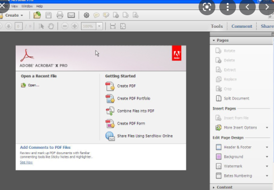Open the image viewer three-dot menu
The width and height of the screenshot is (274, 190).
pyautogui.click(x=228, y=7)
